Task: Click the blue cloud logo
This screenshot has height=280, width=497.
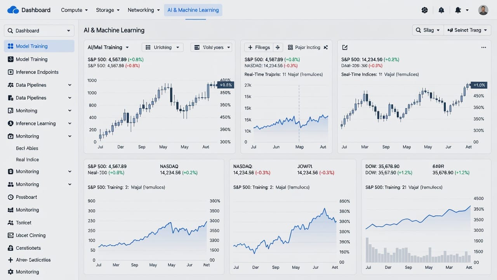Action: tap(13, 10)
